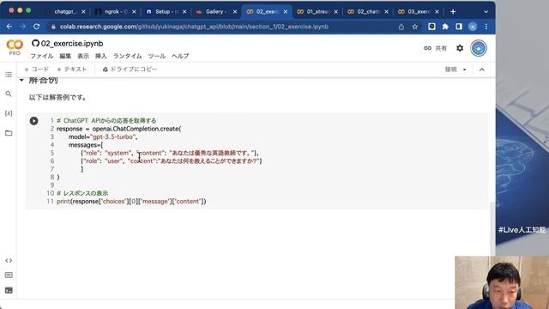The width and height of the screenshot is (549, 309).
Task: Open a new browser tab
Action: click(x=453, y=11)
